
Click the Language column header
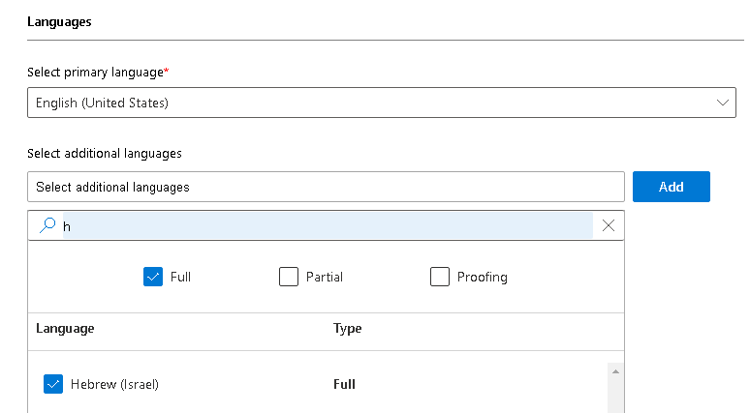coord(65,329)
